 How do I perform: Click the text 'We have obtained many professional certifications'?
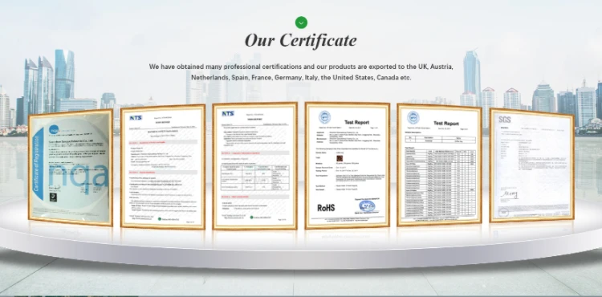[226, 67]
